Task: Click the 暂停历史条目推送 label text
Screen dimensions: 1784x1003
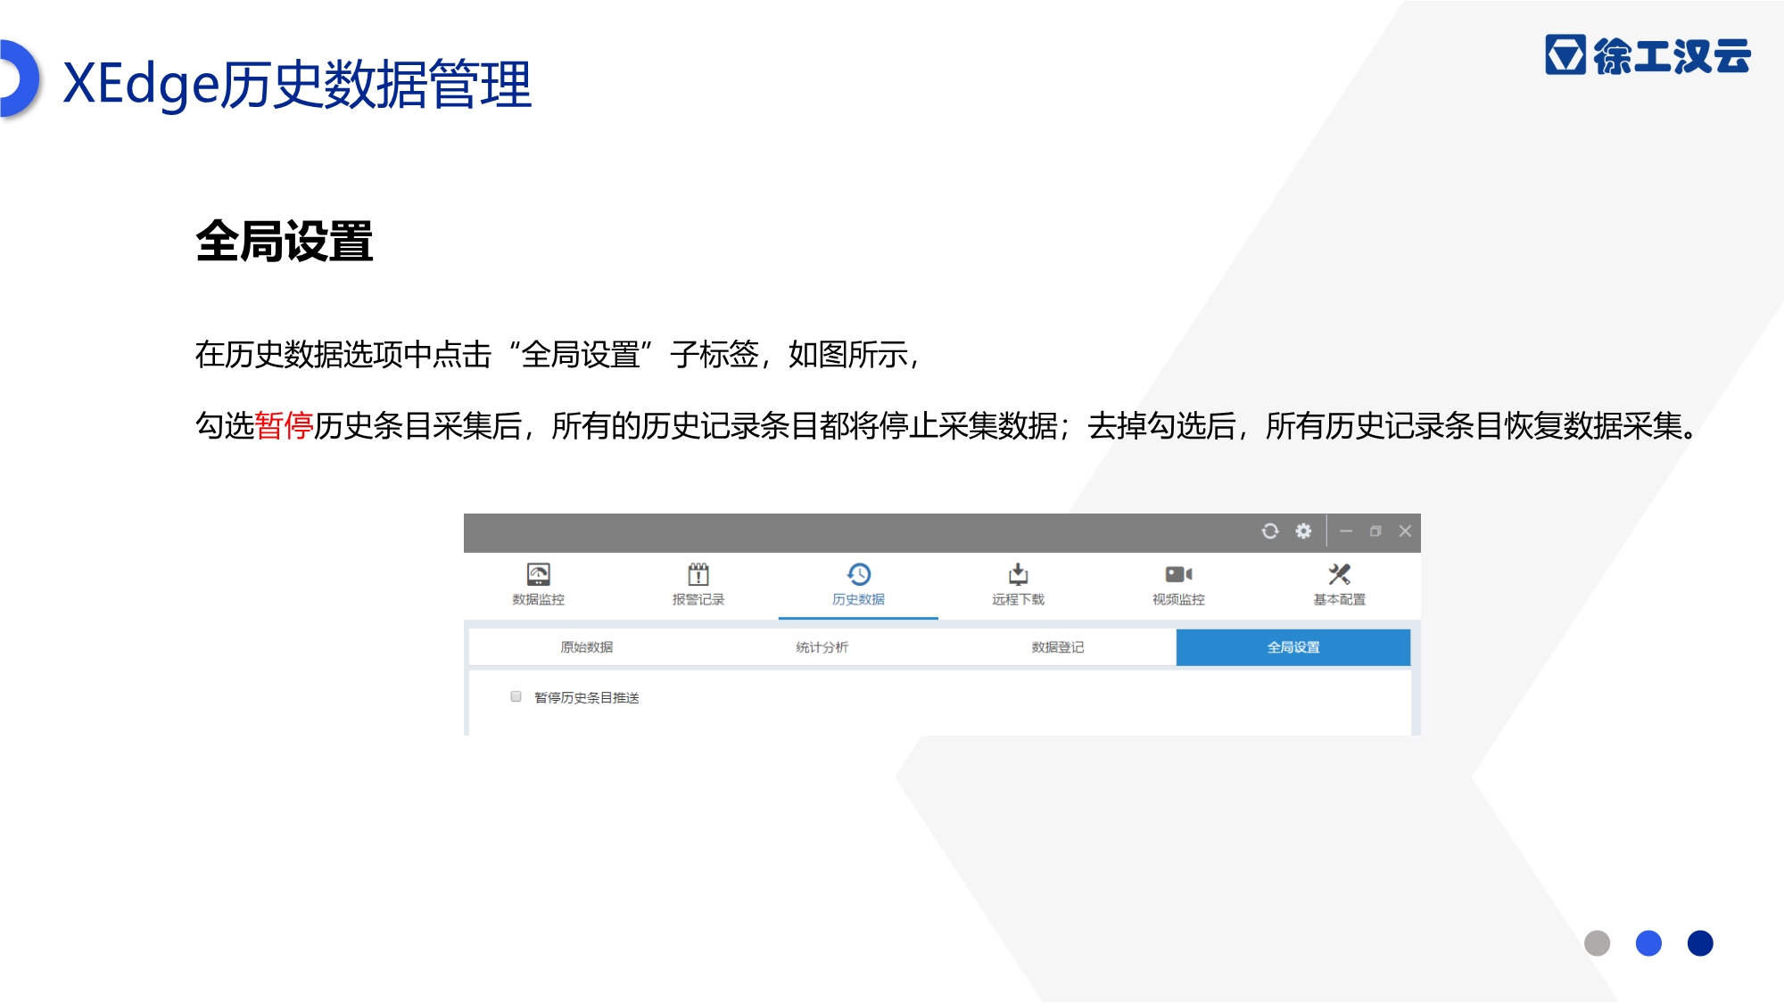Action: coord(587,697)
